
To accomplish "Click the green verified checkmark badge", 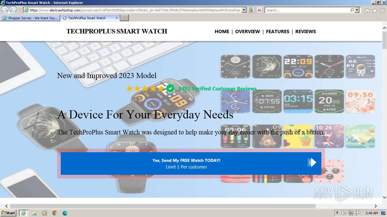I will click(170, 89).
